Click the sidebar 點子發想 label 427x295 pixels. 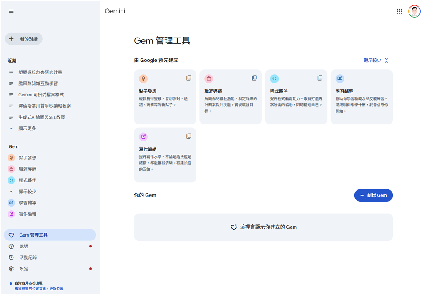(28, 158)
